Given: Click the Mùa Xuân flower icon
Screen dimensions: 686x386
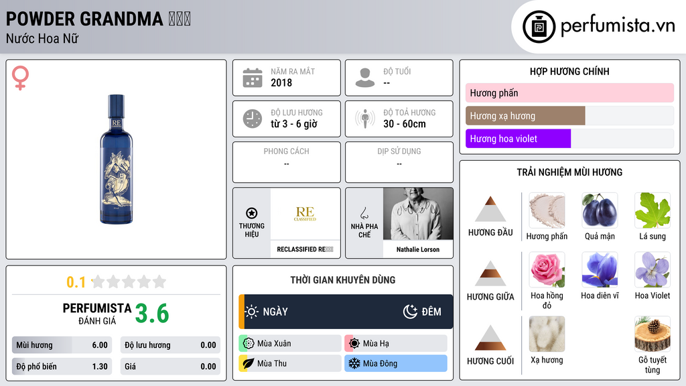Looking at the screenshot, I should [249, 344].
